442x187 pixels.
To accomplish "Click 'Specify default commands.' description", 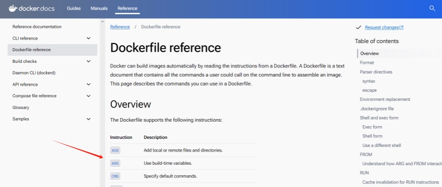I will pyautogui.click(x=170, y=176).
